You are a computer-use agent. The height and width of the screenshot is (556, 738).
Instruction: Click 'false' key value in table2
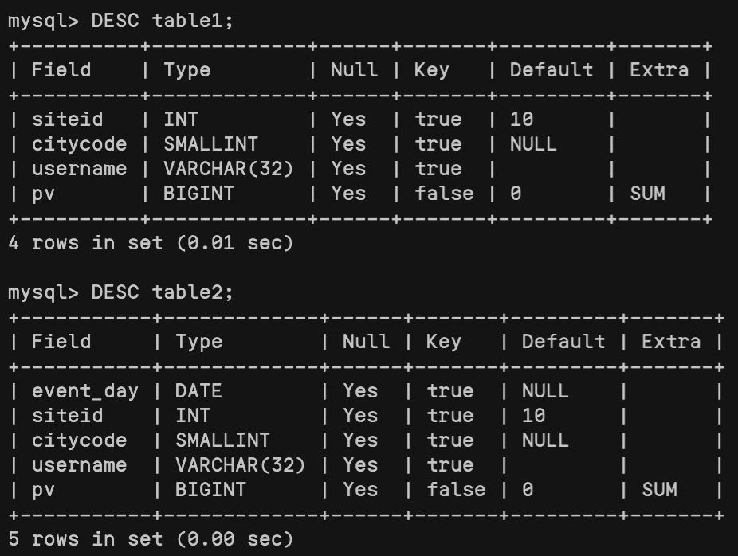coord(456,490)
